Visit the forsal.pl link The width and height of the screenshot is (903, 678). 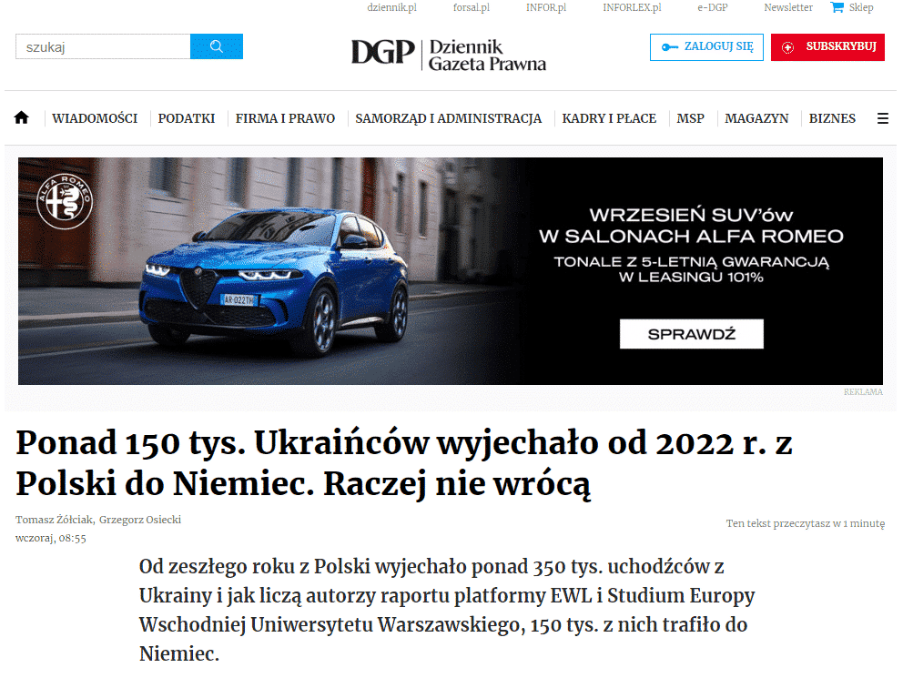[472, 7]
